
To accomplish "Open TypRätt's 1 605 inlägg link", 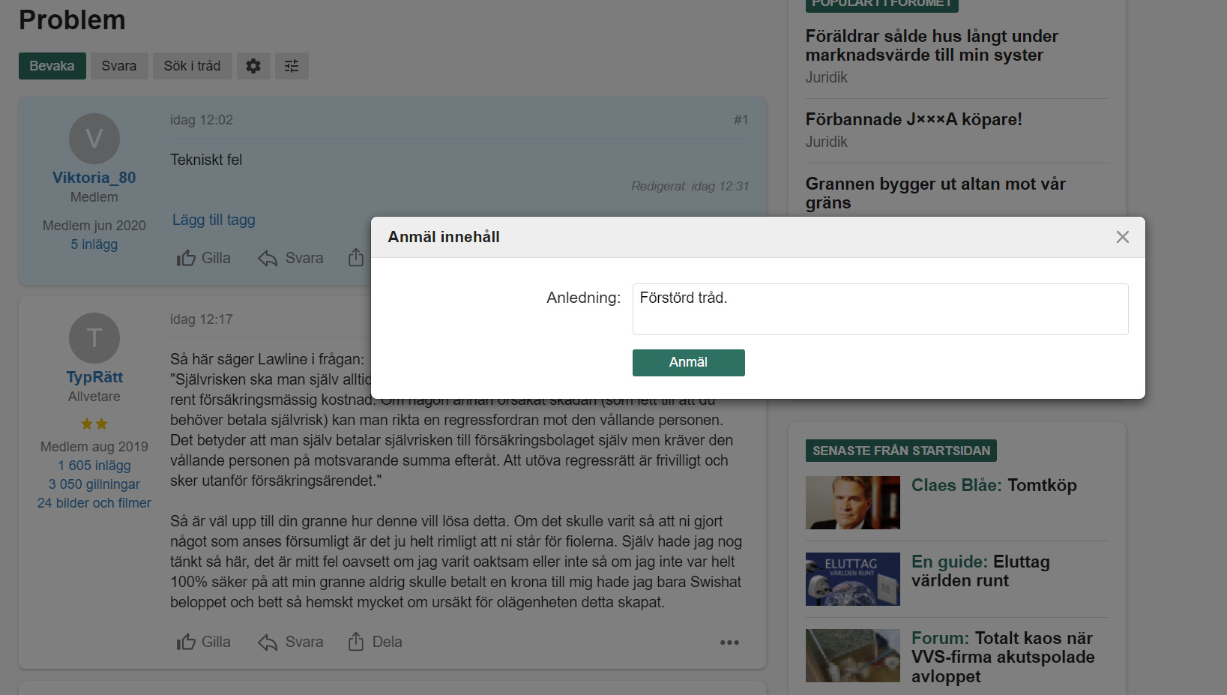I will pyautogui.click(x=94, y=466).
